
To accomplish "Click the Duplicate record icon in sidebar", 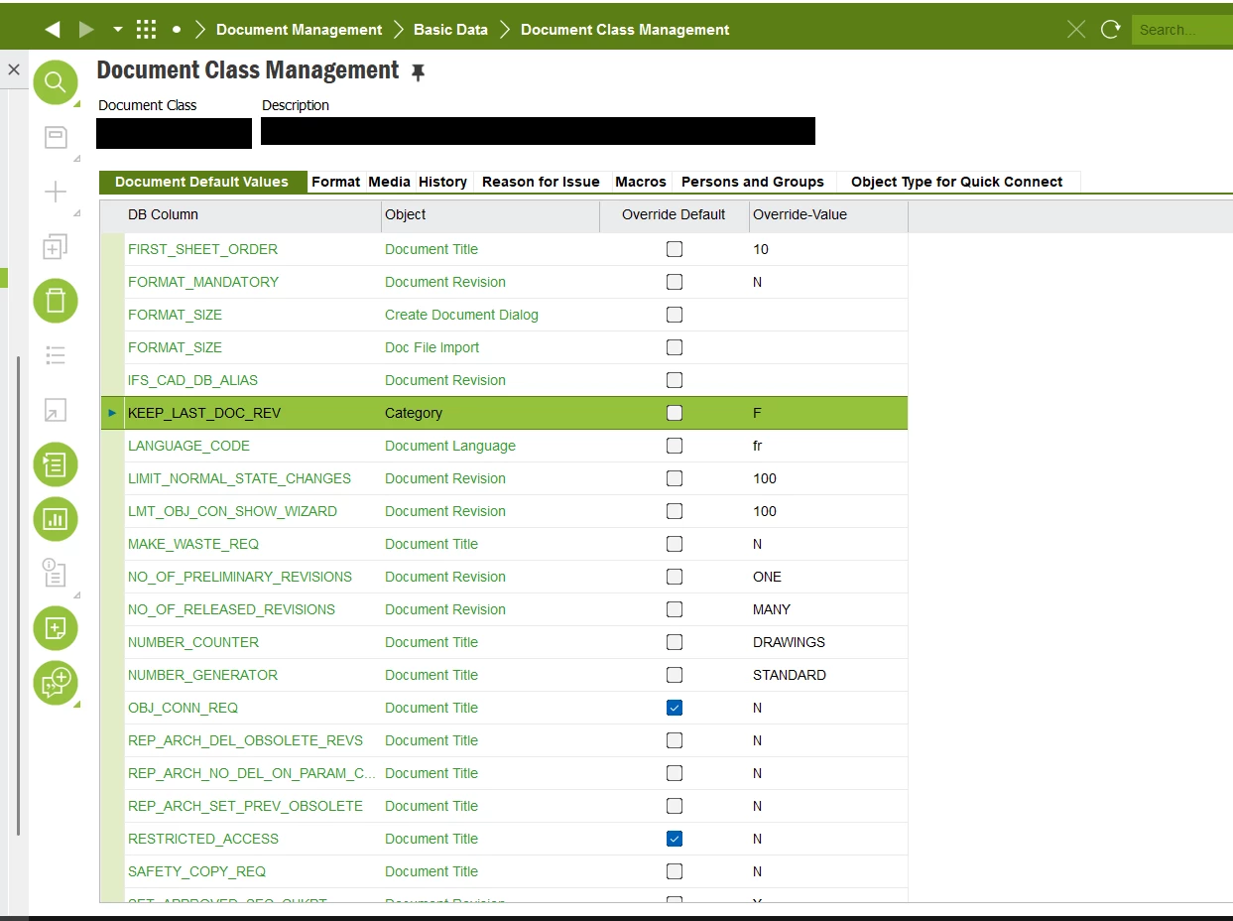I will tap(56, 246).
